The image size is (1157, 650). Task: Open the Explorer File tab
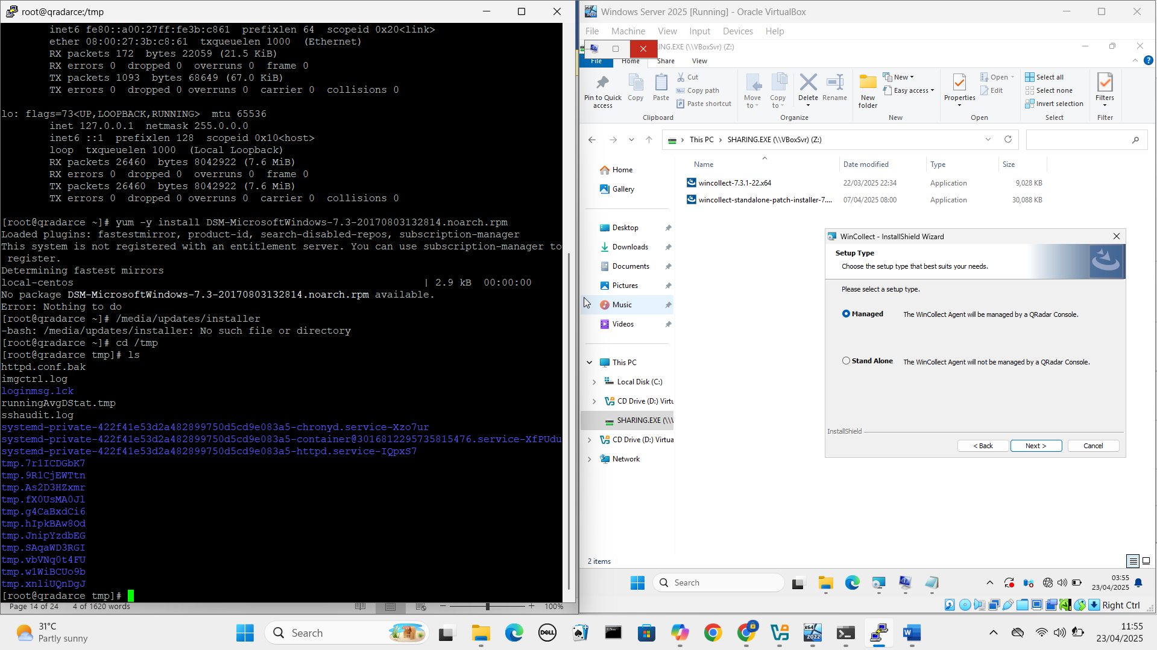[596, 61]
